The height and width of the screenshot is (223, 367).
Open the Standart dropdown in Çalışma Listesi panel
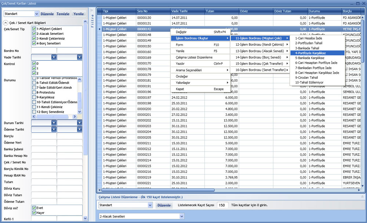pos(150,205)
